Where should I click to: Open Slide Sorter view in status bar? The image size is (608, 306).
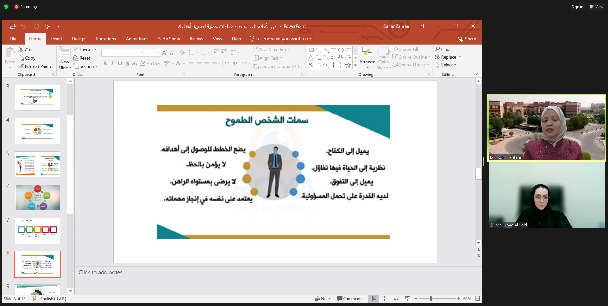[x=385, y=299]
